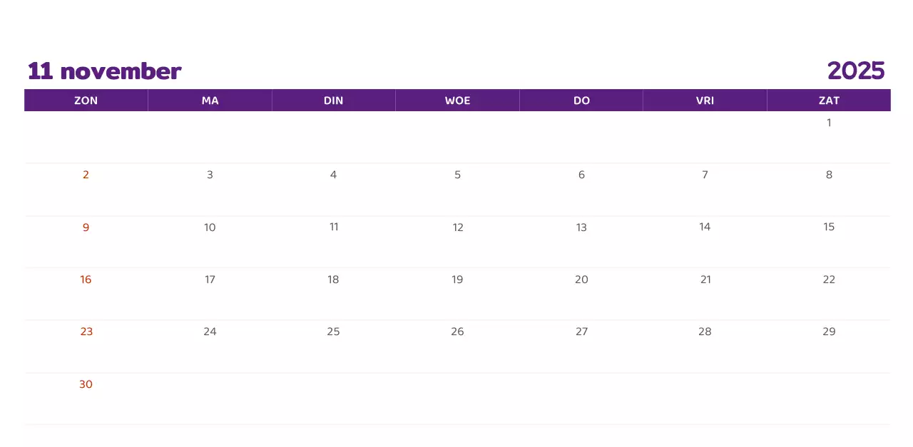The width and height of the screenshot is (913, 447).
Task: Click the WOE weekday header
Action: [457, 101]
